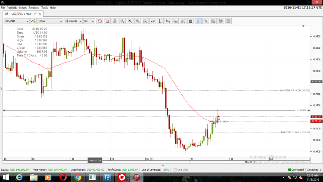323x182 pixels.
Task: Expand the bottom panel chevron arrow
Action: coord(163,166)
